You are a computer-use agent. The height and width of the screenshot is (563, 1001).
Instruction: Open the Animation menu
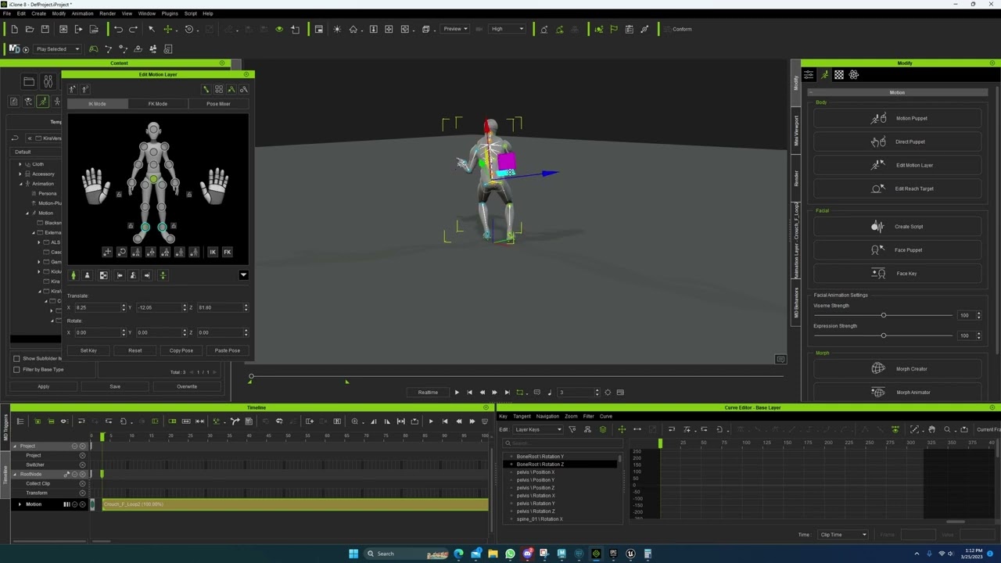[x=82, y=13]
